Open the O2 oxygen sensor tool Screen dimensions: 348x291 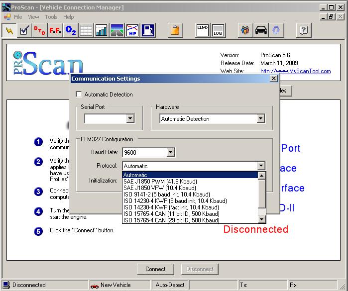pyautogui.click(x=70, y=30)
